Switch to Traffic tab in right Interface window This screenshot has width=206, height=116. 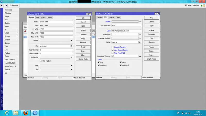click(x=118, y=18)
